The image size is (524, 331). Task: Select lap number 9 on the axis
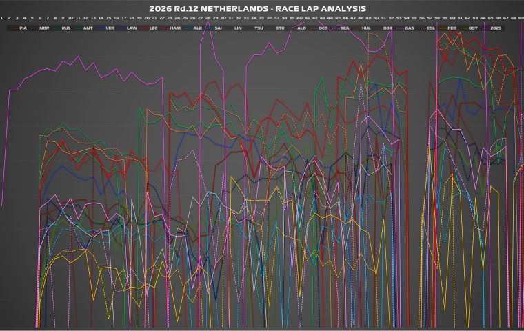[x=63, y=18]
